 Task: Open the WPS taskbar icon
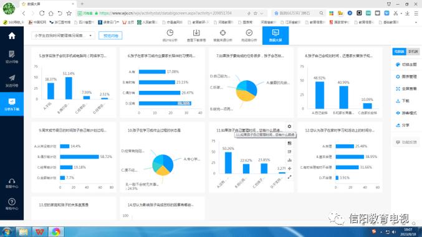pos(39,231)
